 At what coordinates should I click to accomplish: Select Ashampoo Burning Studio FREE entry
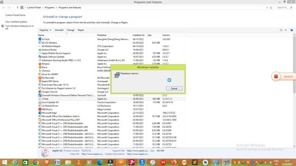(61, 60)
